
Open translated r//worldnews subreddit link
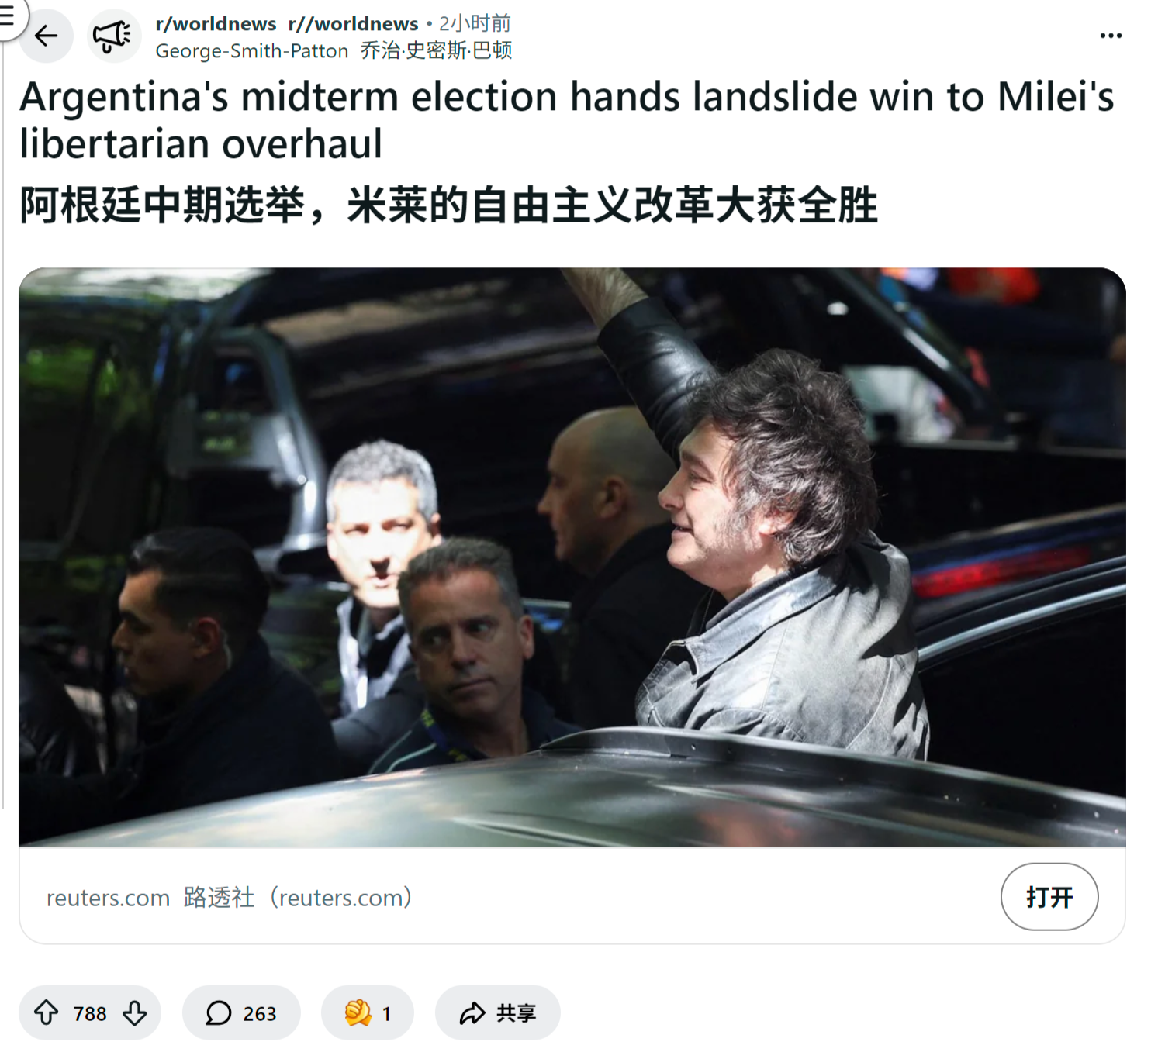(353, 24)
